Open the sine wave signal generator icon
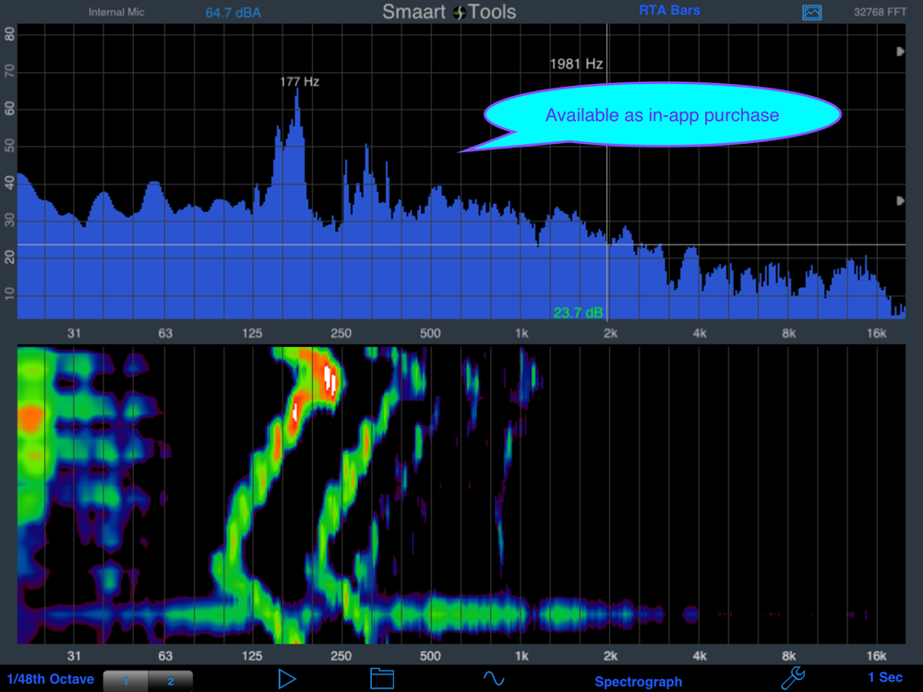Image resolution: width=923 pixels, height=692 pixels. tap(494, 678)
